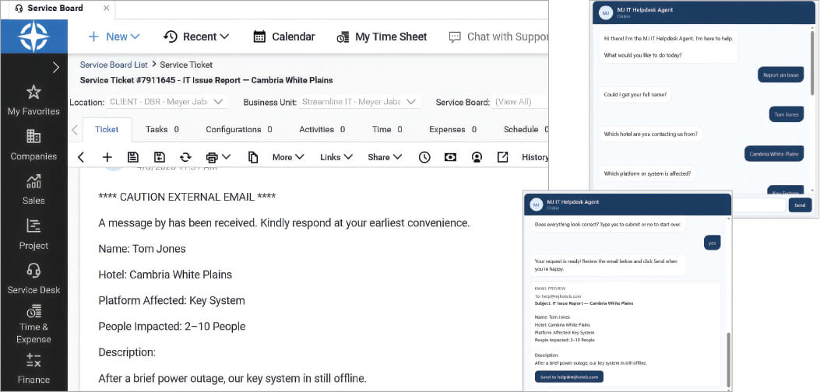Image resolution: width=820 pixels, height=392 pixels.
Task: Click the My Time Sheet label
Action: click(x=391, y=37)
